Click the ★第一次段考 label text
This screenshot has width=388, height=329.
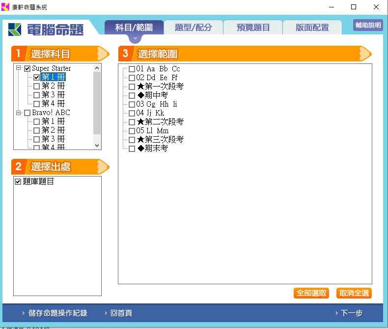tap(160, 87)
